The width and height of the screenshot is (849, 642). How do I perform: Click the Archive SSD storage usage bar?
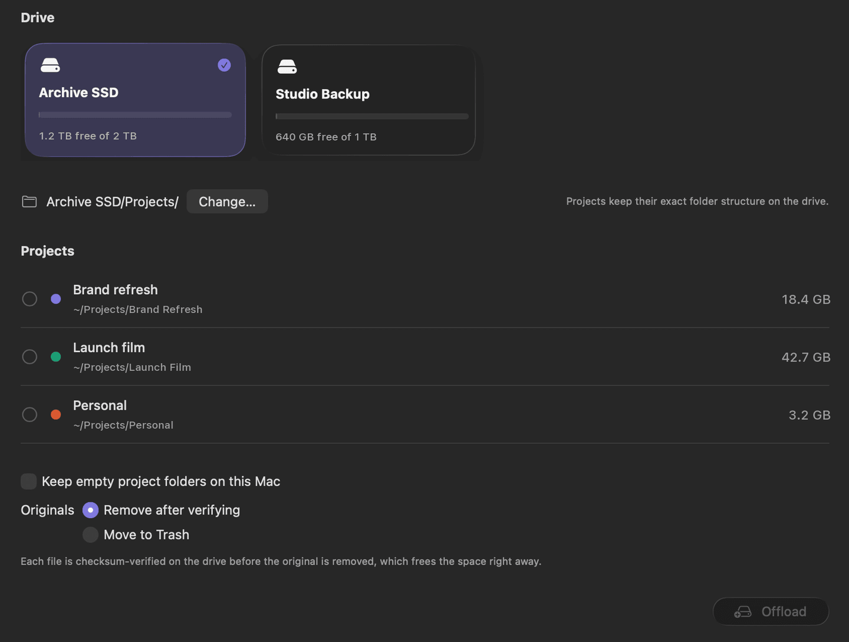click(135, 115)
